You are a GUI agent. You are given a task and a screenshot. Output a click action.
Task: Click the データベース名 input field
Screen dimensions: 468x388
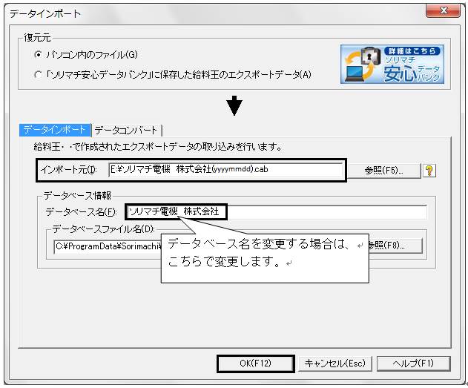[277, 212]
